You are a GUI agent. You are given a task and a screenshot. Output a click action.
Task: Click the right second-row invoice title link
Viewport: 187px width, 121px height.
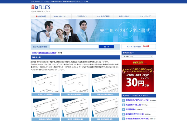click(105, 119)
